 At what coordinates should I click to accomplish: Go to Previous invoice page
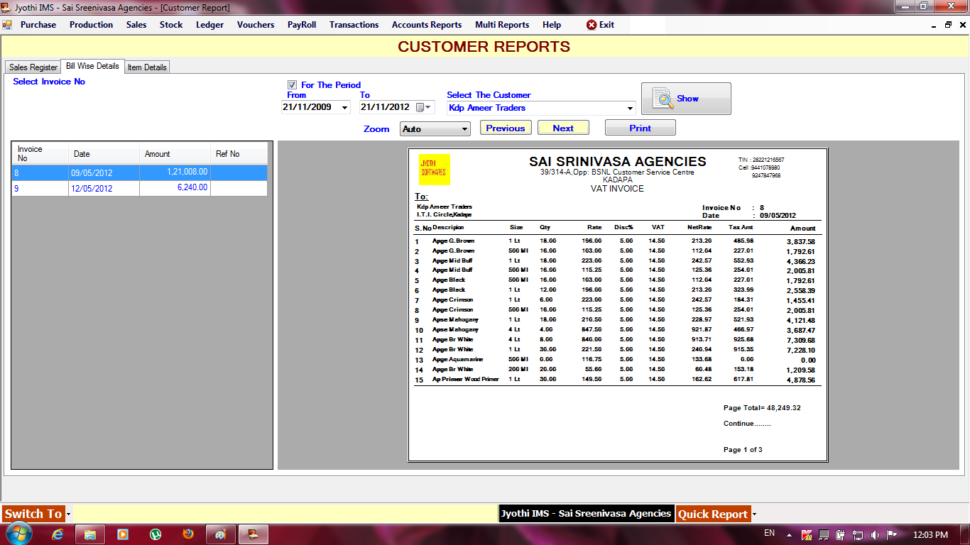pyautogui.click(x=506, y=128)
